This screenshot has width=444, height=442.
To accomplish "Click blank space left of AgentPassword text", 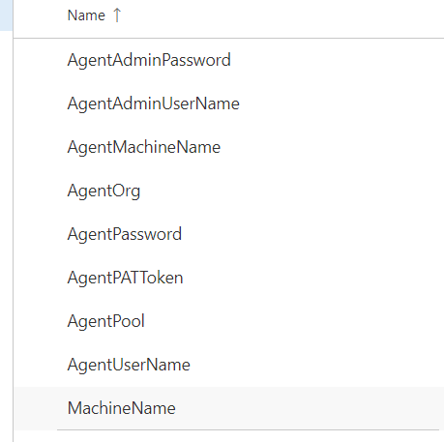I will [41, 234].
